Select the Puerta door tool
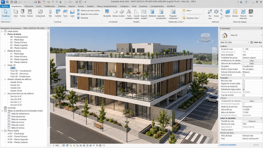 [x=23, y=13]
